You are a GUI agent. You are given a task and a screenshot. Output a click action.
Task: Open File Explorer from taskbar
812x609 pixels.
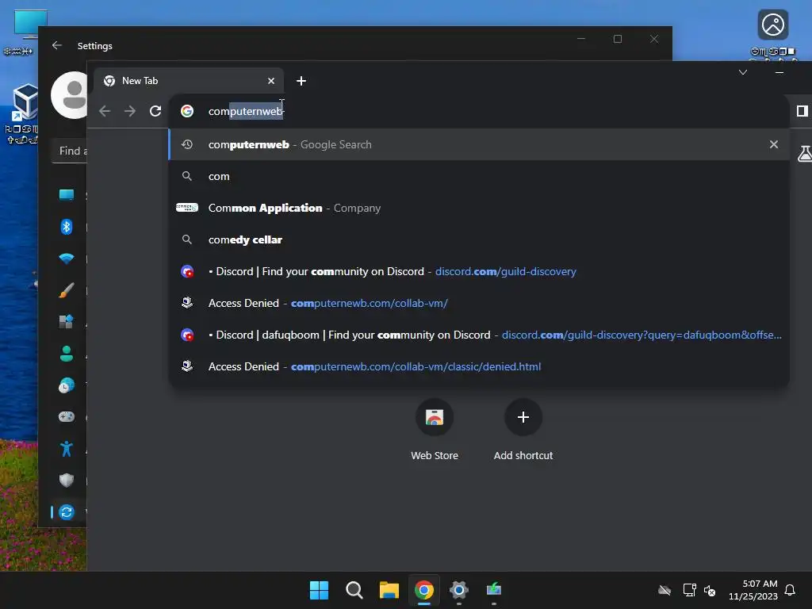pos(389,590)
